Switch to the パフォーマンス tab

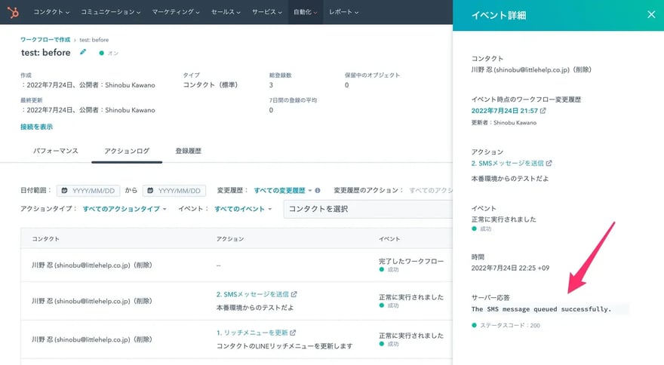(x=56, y=151)
